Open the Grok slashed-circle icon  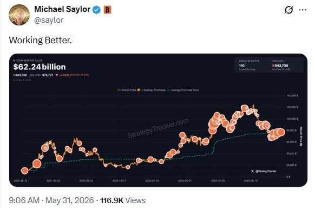pyautogui.click(x=288, y=10)
